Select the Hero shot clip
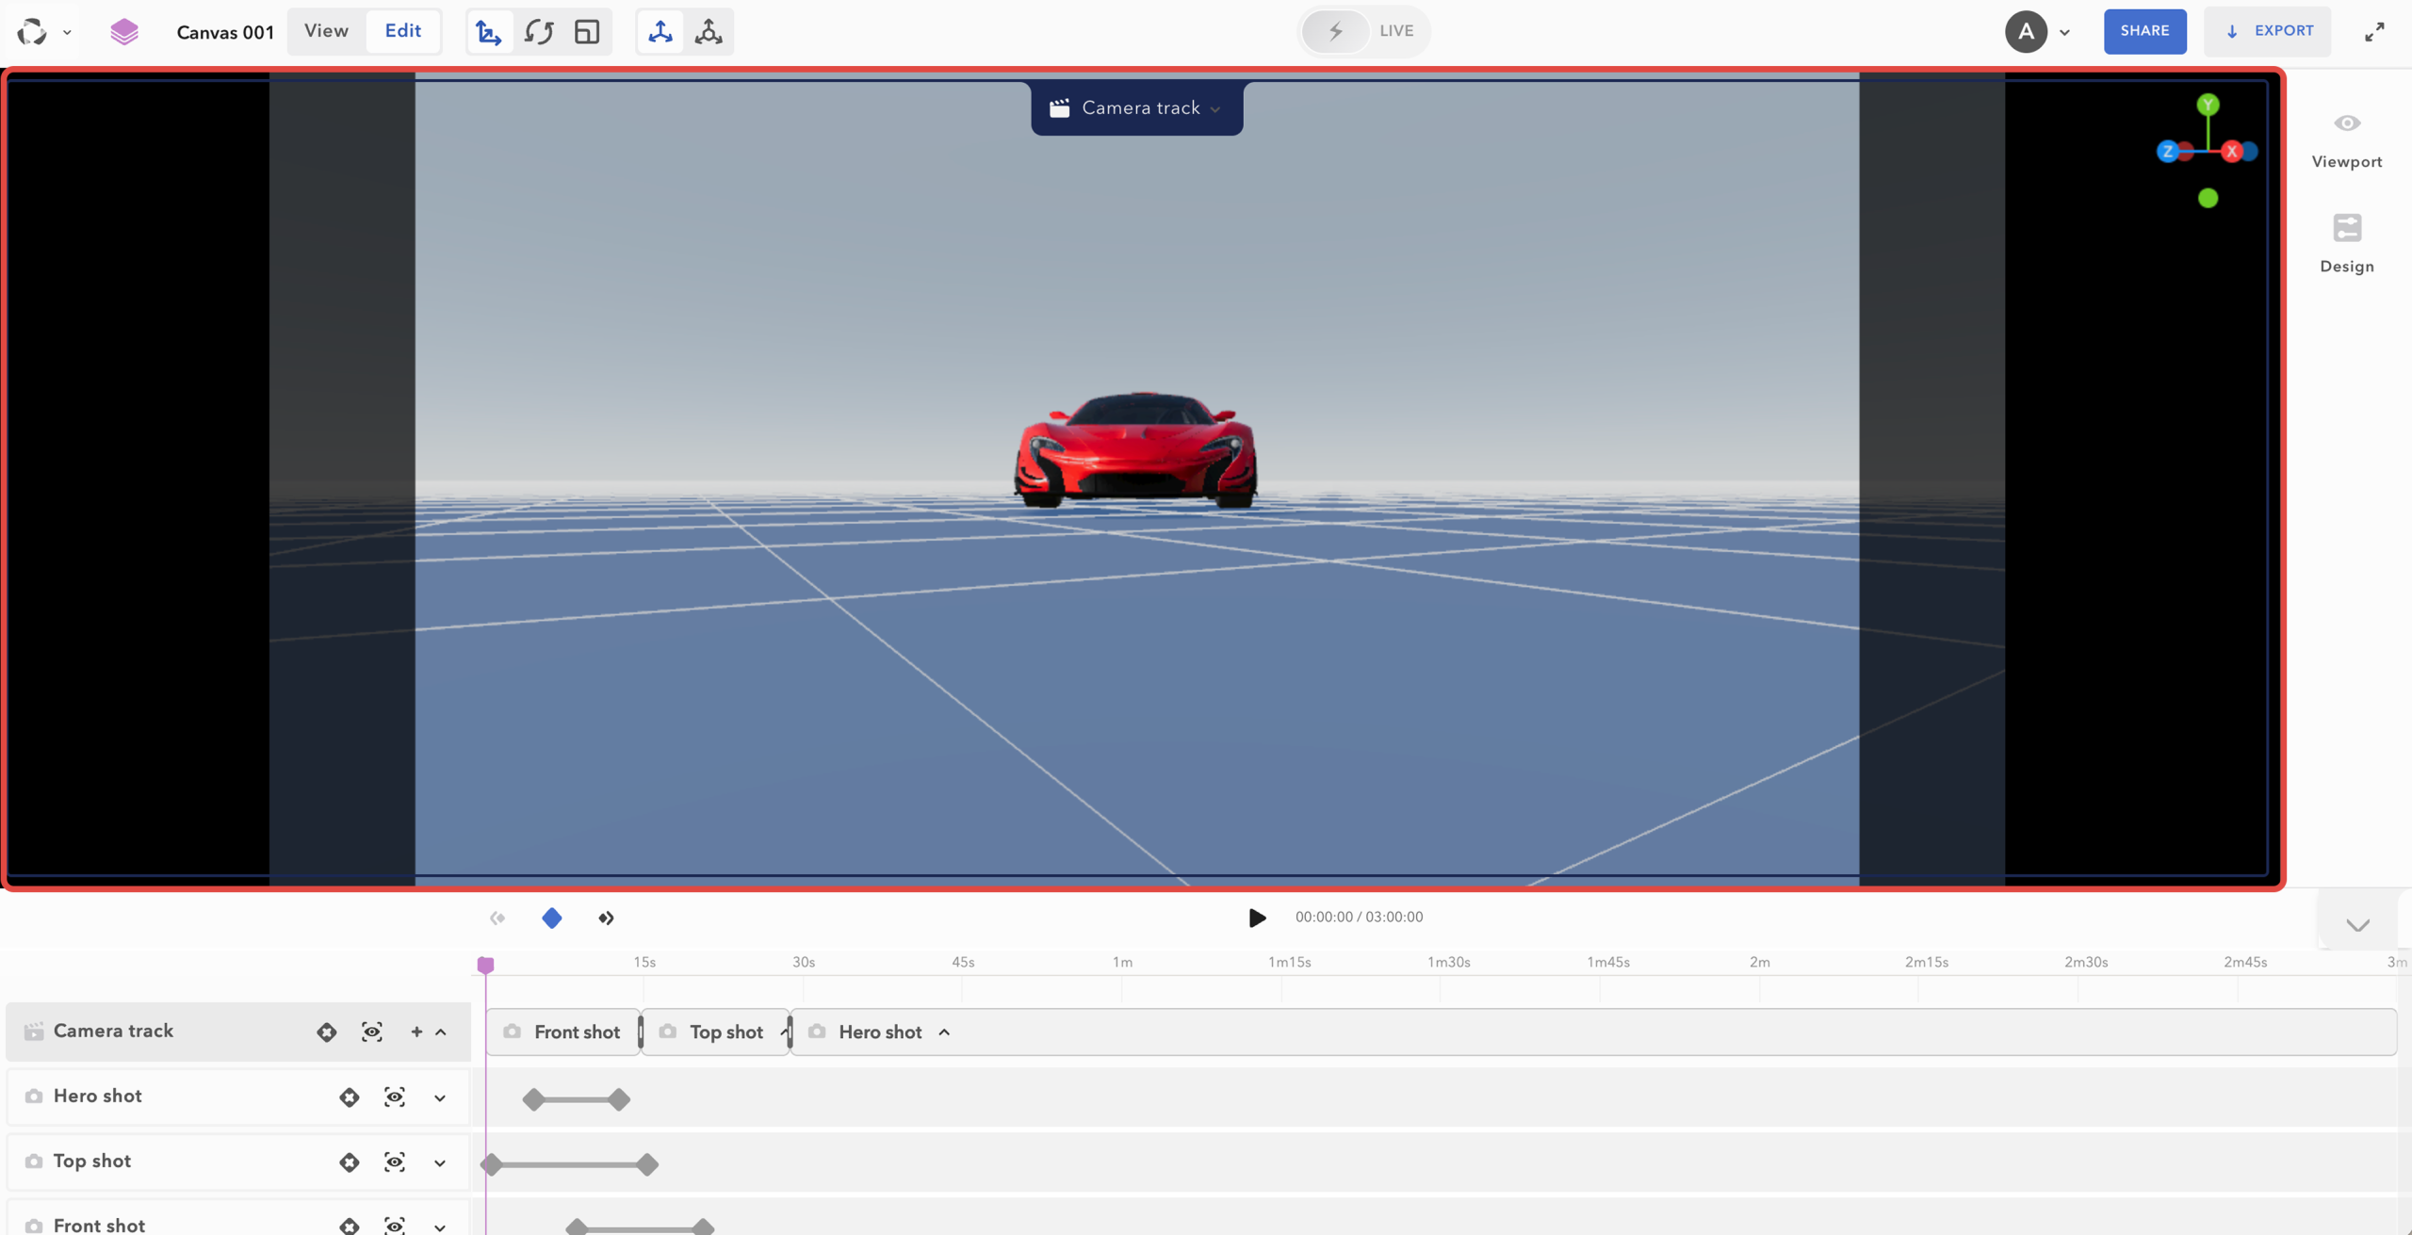Screen dimensions: 2412x1235 point(1592,1032)
